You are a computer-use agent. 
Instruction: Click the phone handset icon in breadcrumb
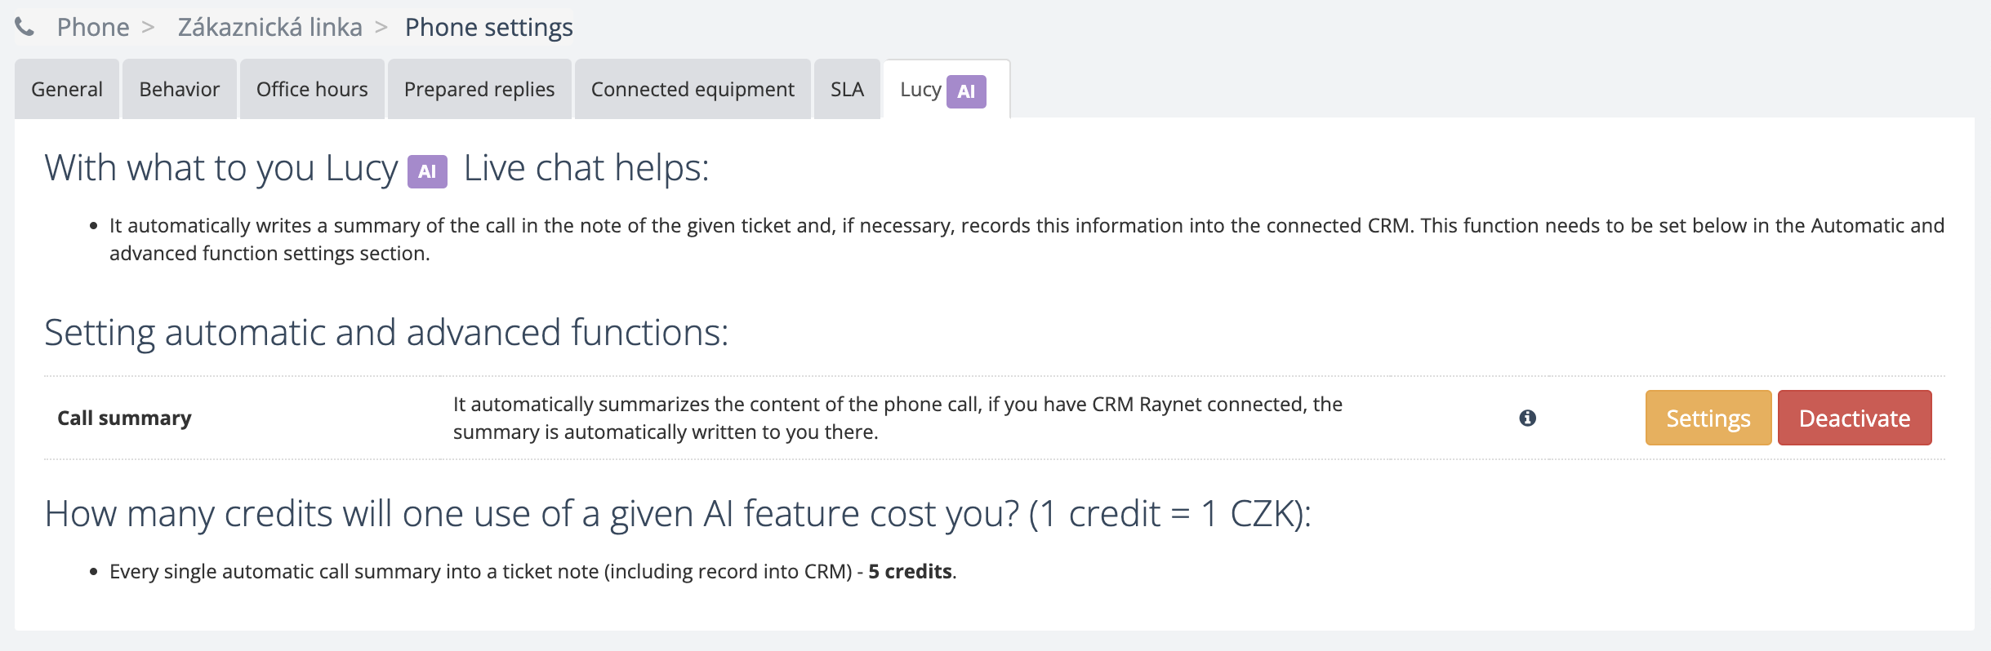pyautogui.click(x=24, y=27)
